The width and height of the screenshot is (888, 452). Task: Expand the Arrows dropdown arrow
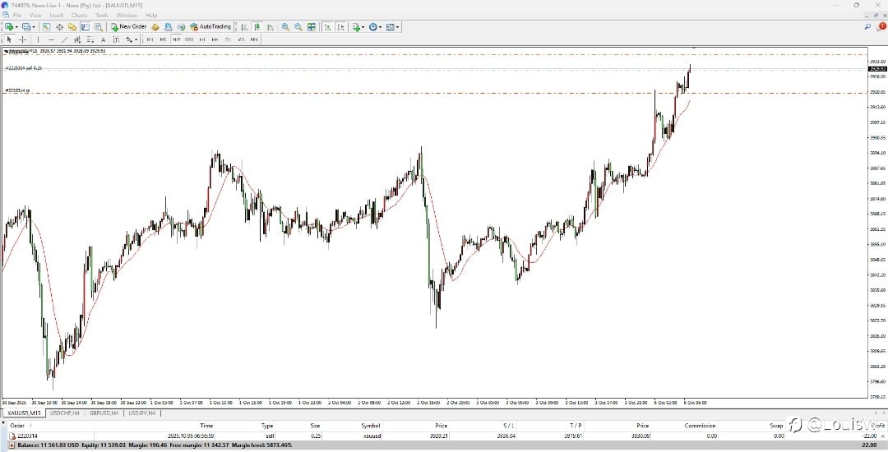[x=136, y=39]
